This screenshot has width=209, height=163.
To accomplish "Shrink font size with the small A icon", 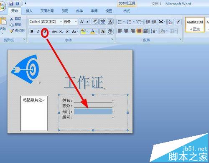I will pos(88,22).
